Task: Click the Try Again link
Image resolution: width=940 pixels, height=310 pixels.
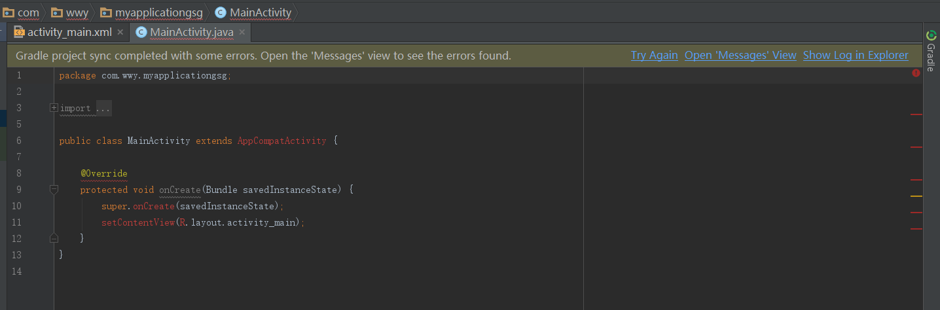Action: coord(654,56)
